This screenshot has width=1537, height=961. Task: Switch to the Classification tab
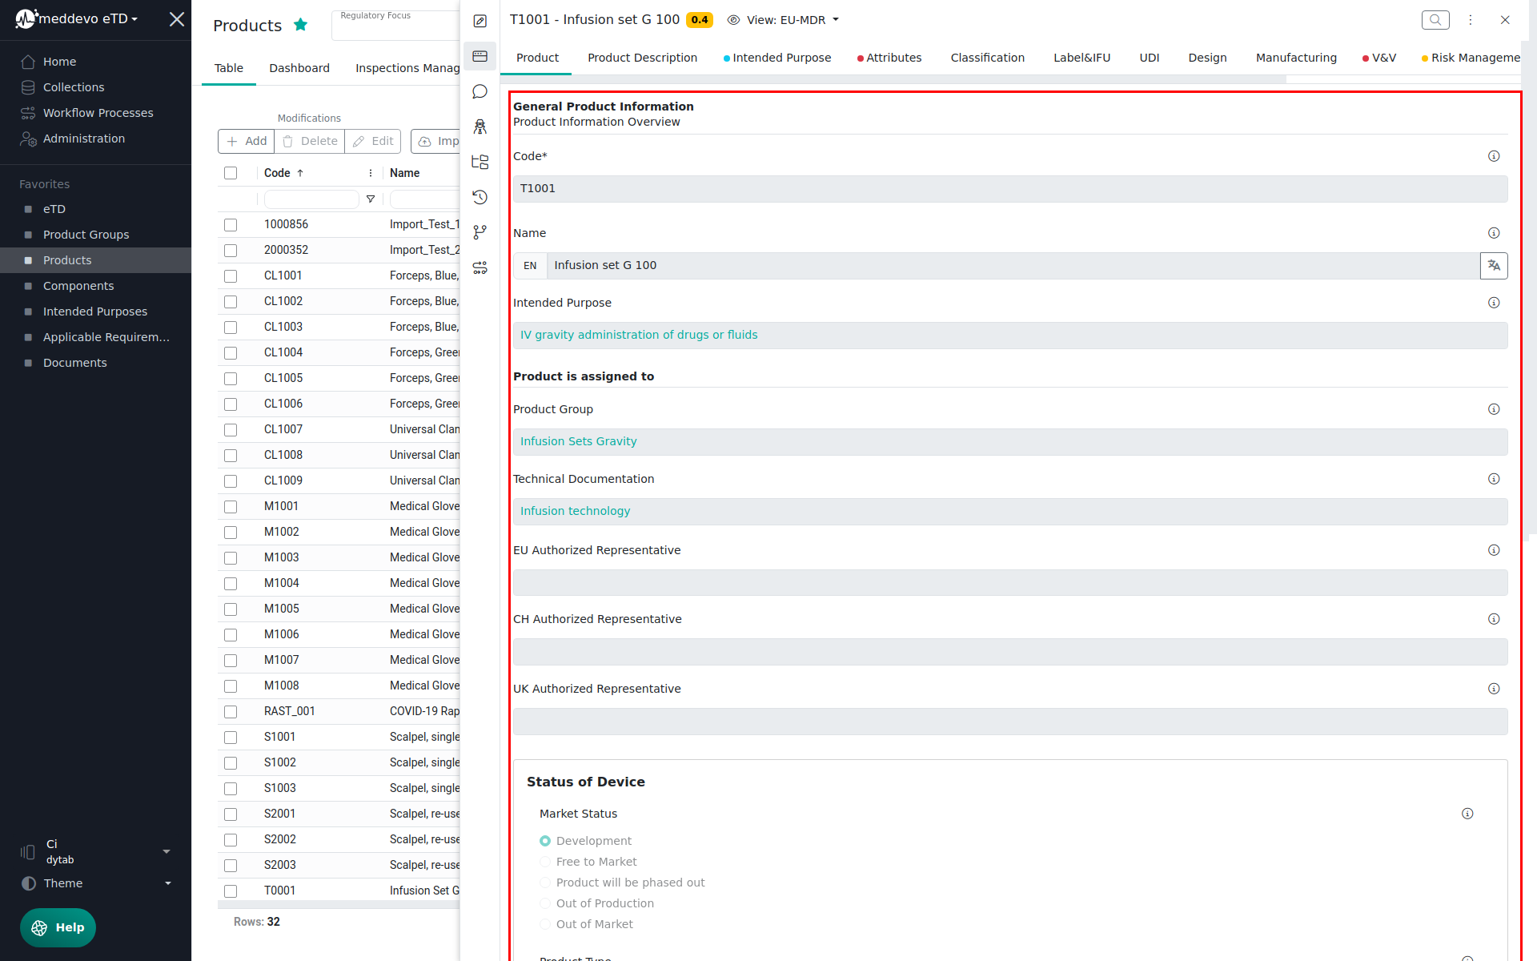(x=987, y=58)
